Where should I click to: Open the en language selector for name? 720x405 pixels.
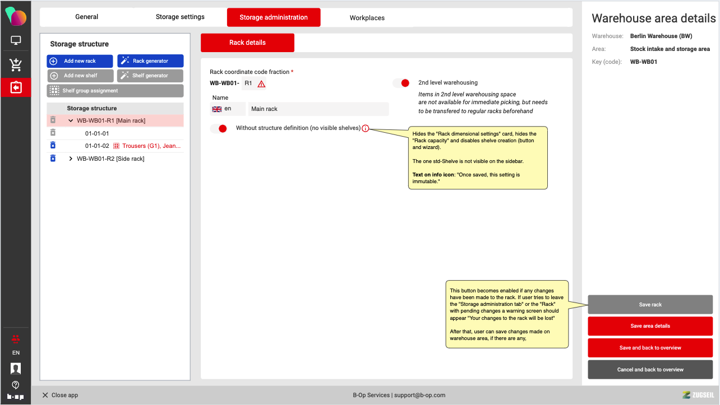227,109
